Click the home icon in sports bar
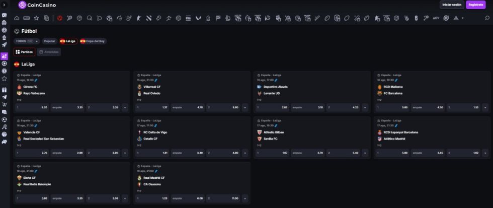493x208 pixels. [17, 18]
